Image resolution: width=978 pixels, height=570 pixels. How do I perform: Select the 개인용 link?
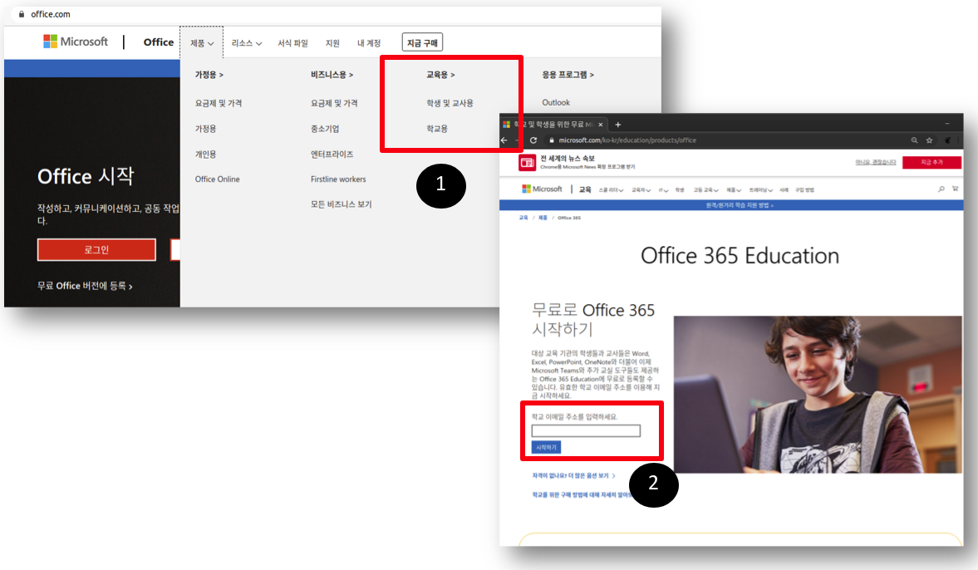click(205, 155)
